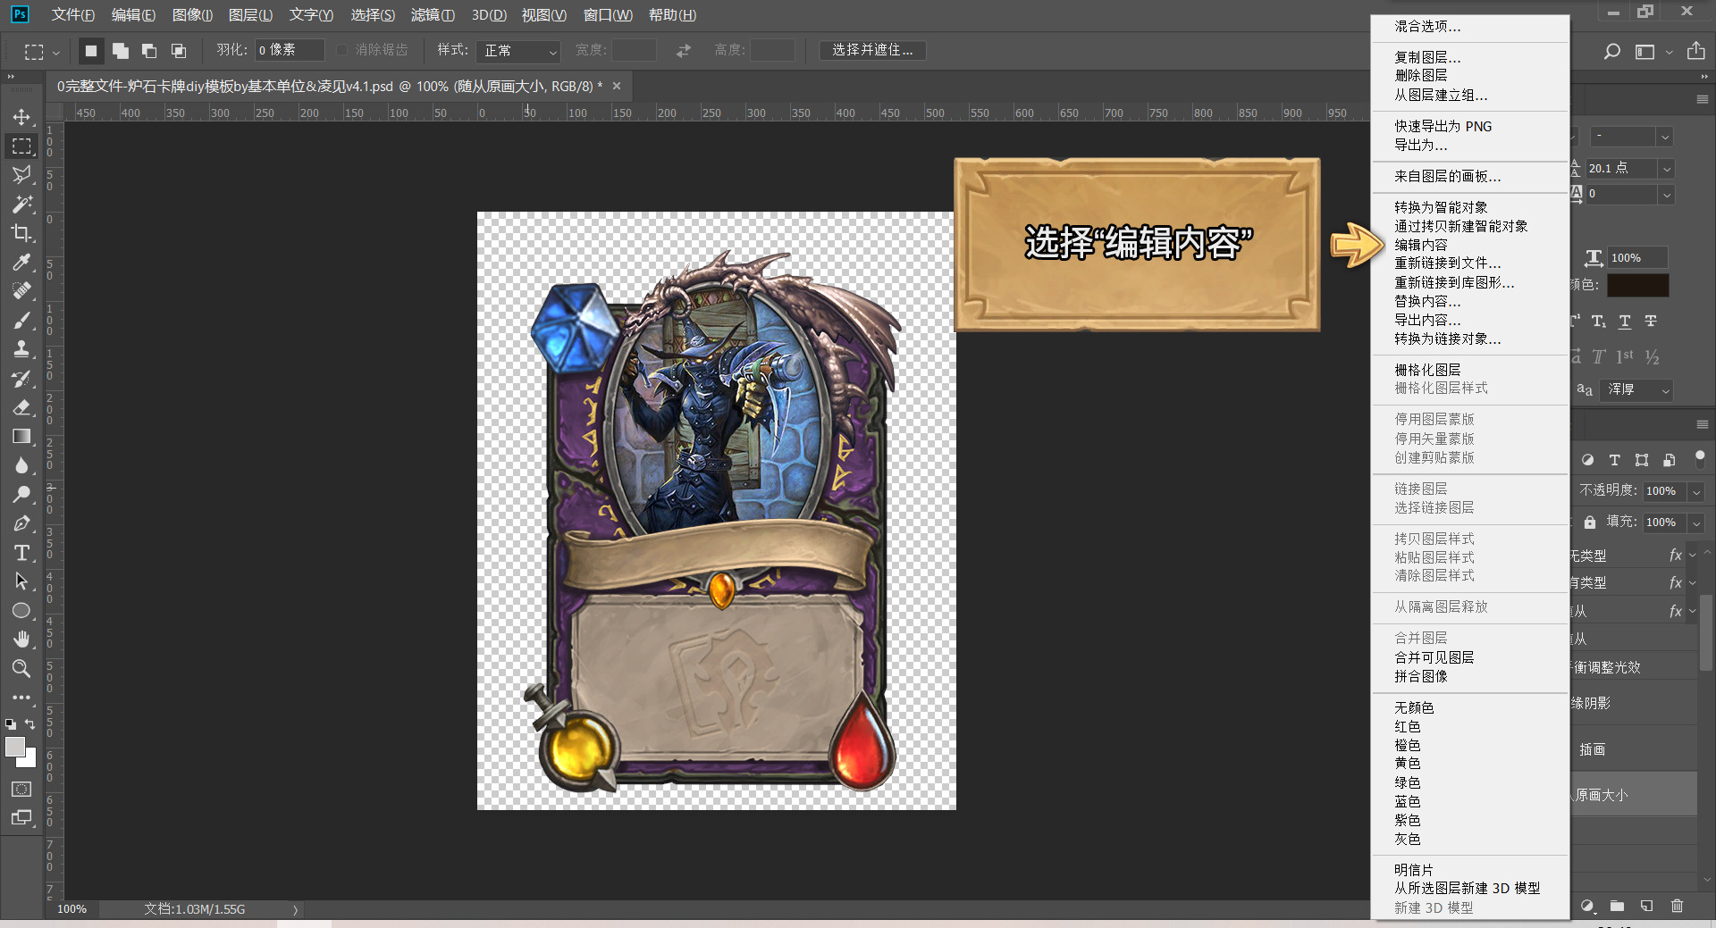1716x928 pixels.
Task: Toggle subscript text style
Action: coord(1599,322)
